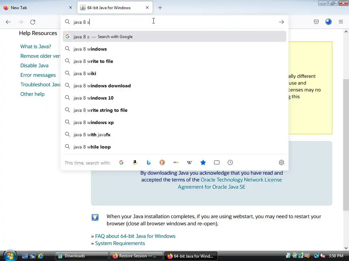The width and height of the screenshot is (349, 261).
Task: Open Oracle Technology Network License Agreement link
Action: point(230,183)
